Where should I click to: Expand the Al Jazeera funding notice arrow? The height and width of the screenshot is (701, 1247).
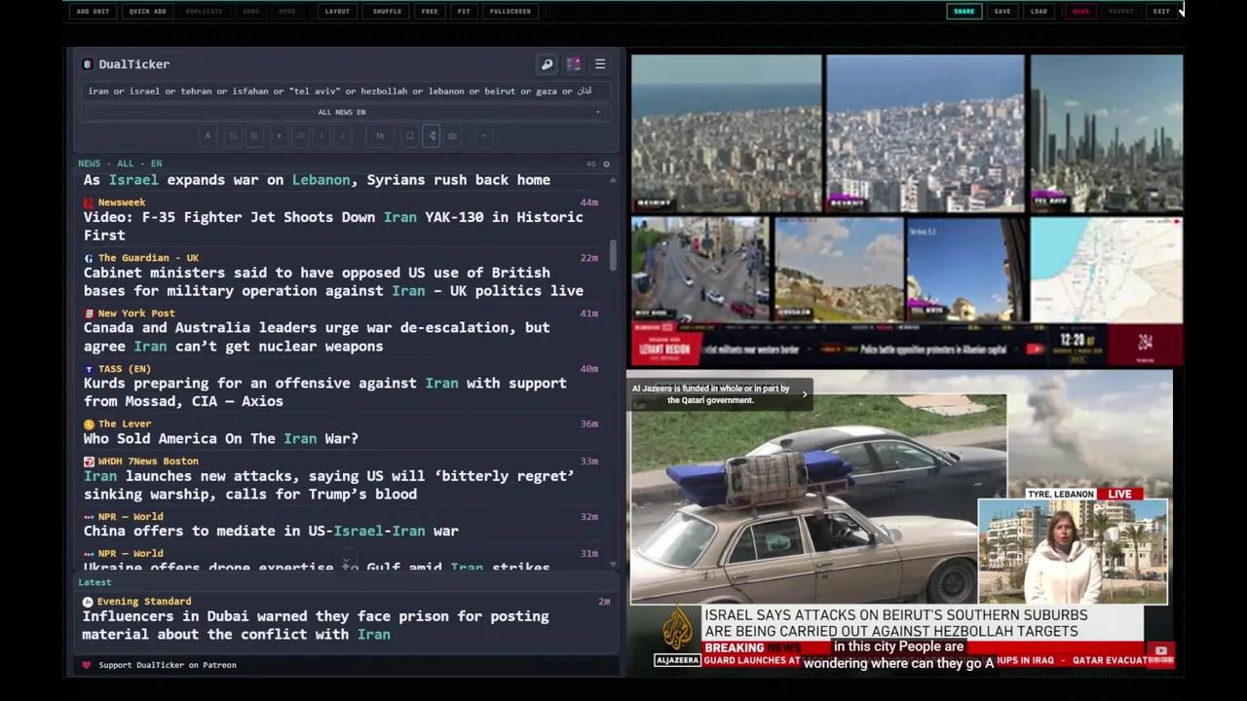pos(805,394)
